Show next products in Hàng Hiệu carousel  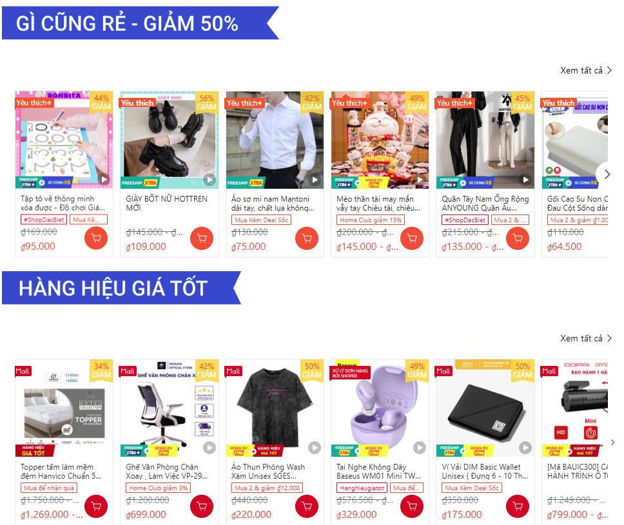tap(612, 443)
